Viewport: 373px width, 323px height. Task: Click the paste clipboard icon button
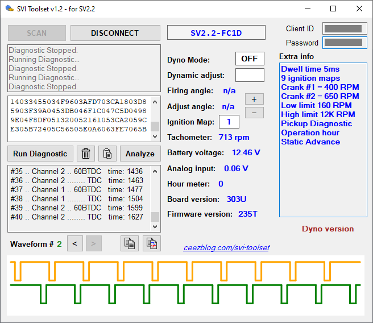point(107,154)
